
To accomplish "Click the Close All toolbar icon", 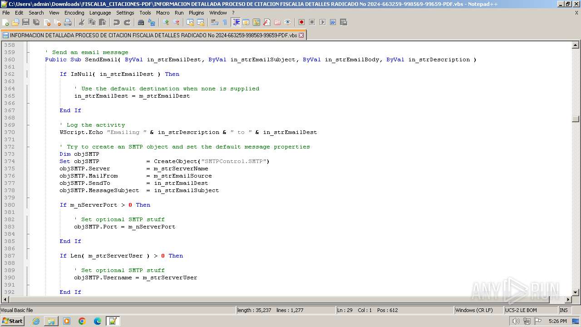I will click(57, 22).
